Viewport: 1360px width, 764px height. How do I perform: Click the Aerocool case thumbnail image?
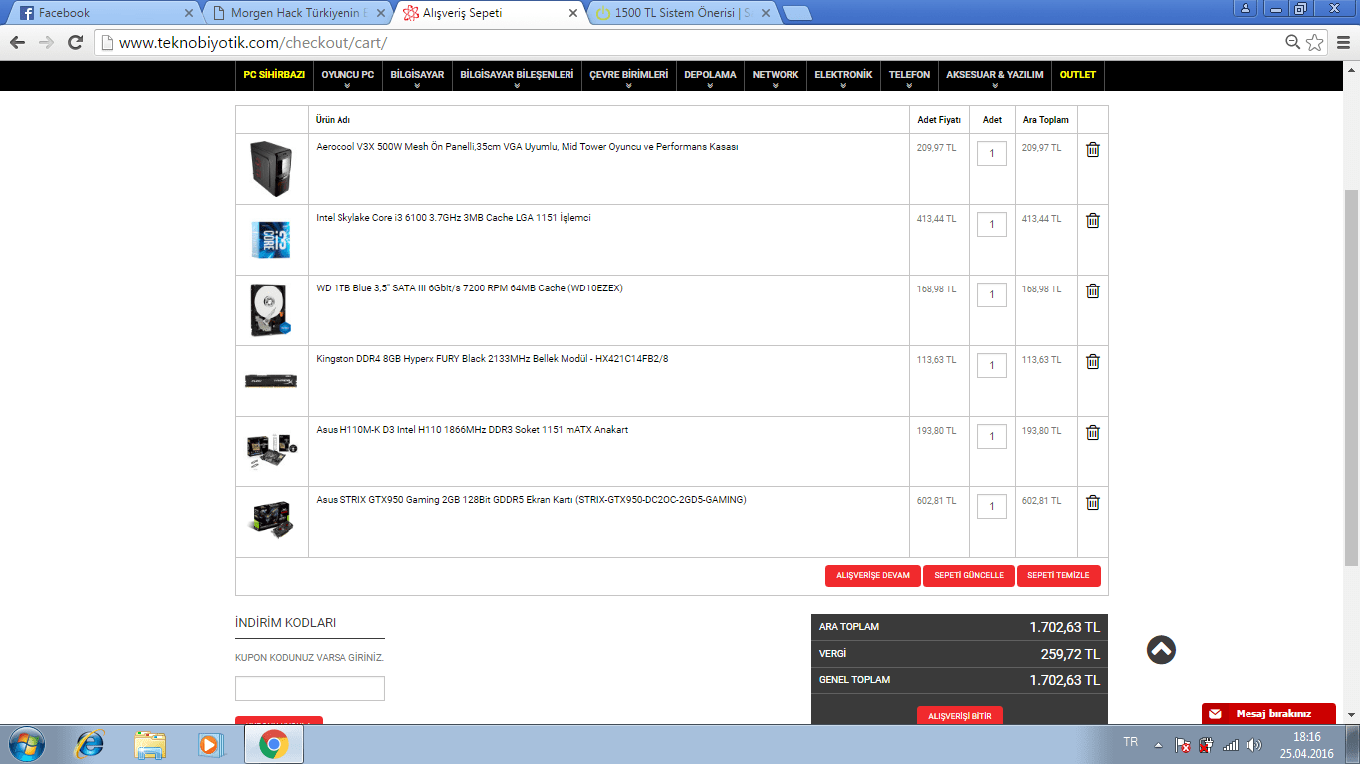pos(271,169)
